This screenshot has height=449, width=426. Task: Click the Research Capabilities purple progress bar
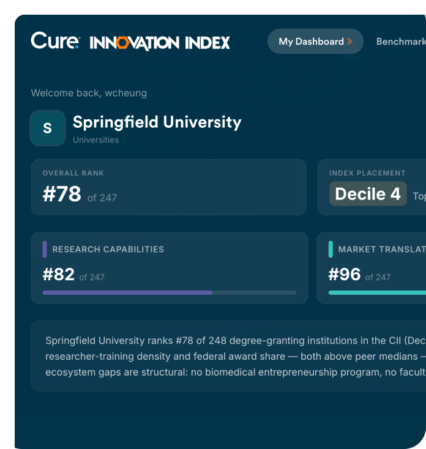[127, 293]
